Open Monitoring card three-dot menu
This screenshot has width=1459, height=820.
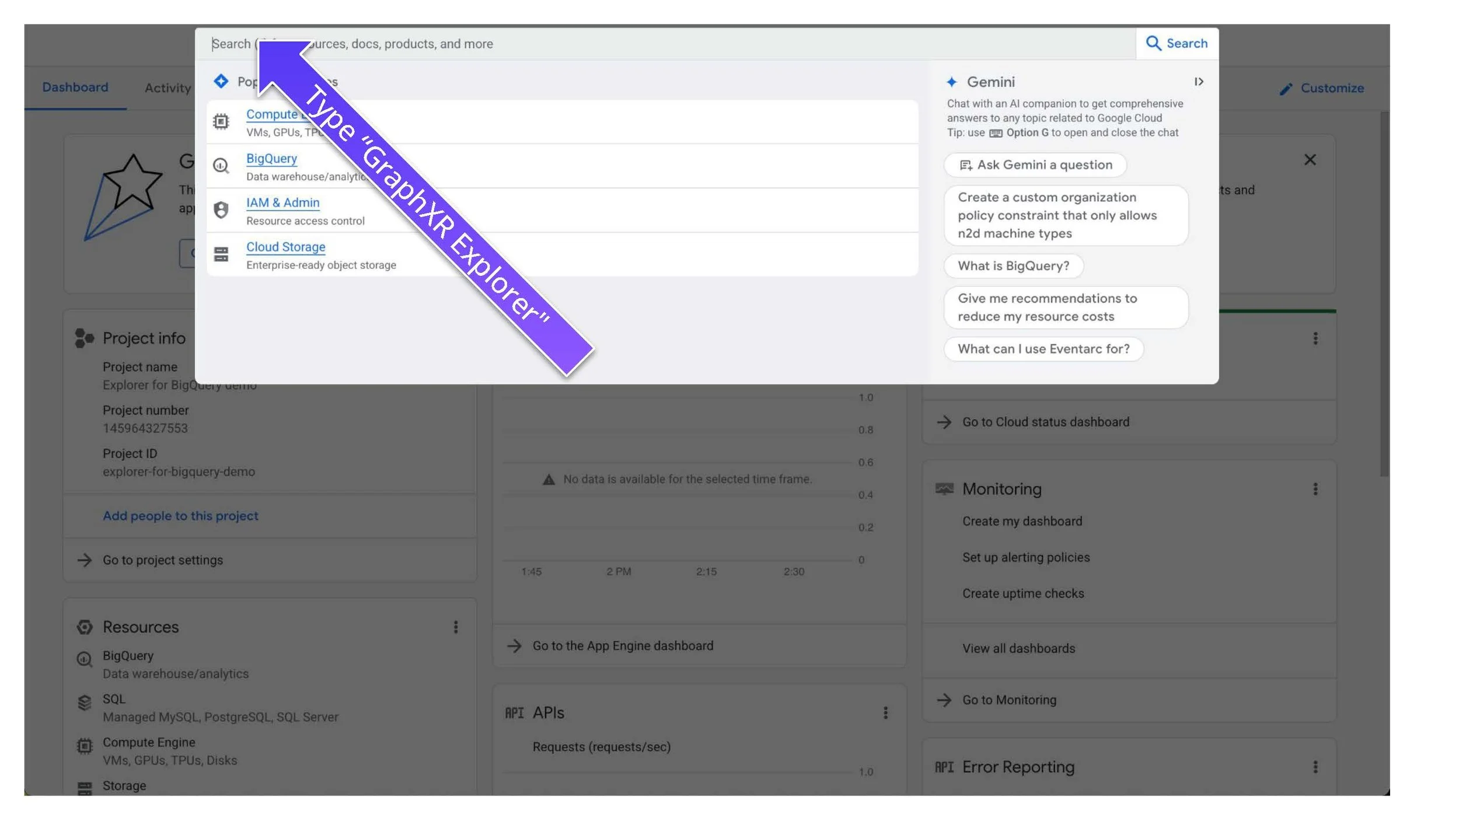[x=1315, y=489]
